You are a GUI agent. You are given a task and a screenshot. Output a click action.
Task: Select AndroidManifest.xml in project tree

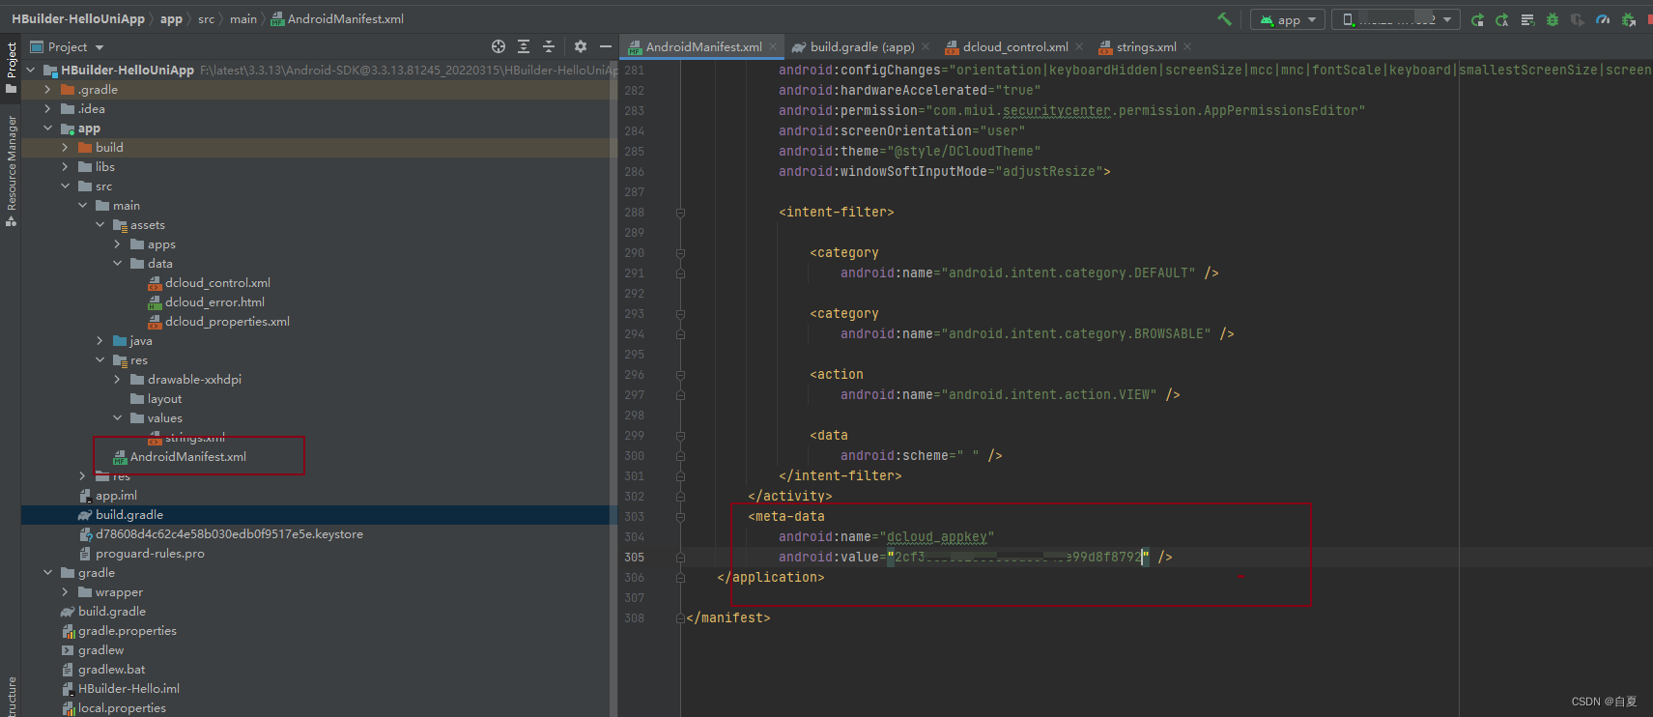(x=180, y=456)
